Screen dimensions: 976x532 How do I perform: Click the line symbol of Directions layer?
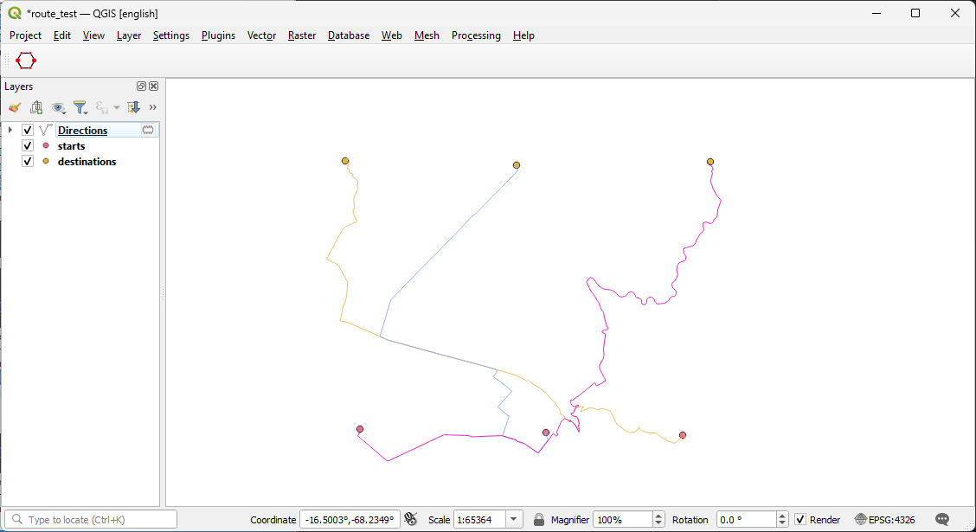pyautogui.click(x=46, y=130)
